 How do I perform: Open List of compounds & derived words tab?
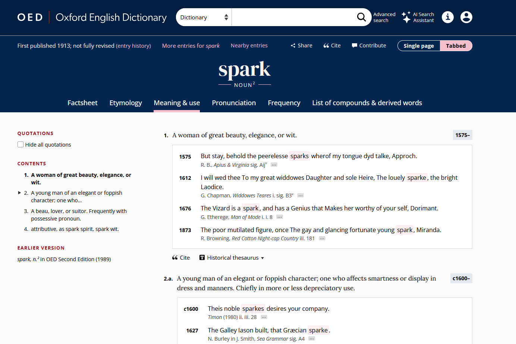point(367,103)
